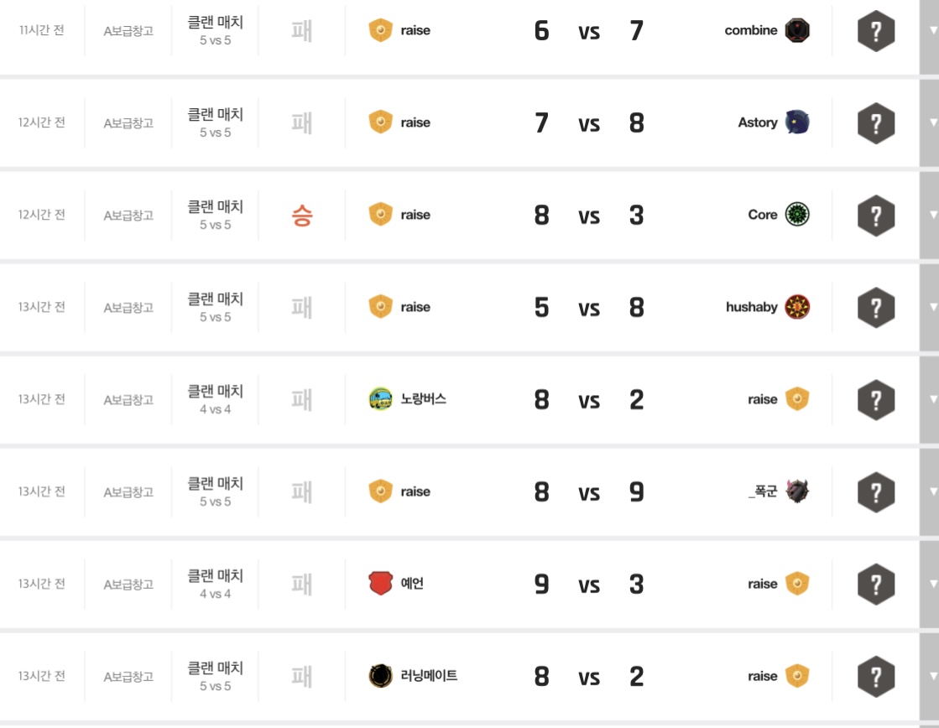The image size is (939, 728).
Task: Click question mark icon in Core match row
Action: pyautogui.click(x=875, y=216)
